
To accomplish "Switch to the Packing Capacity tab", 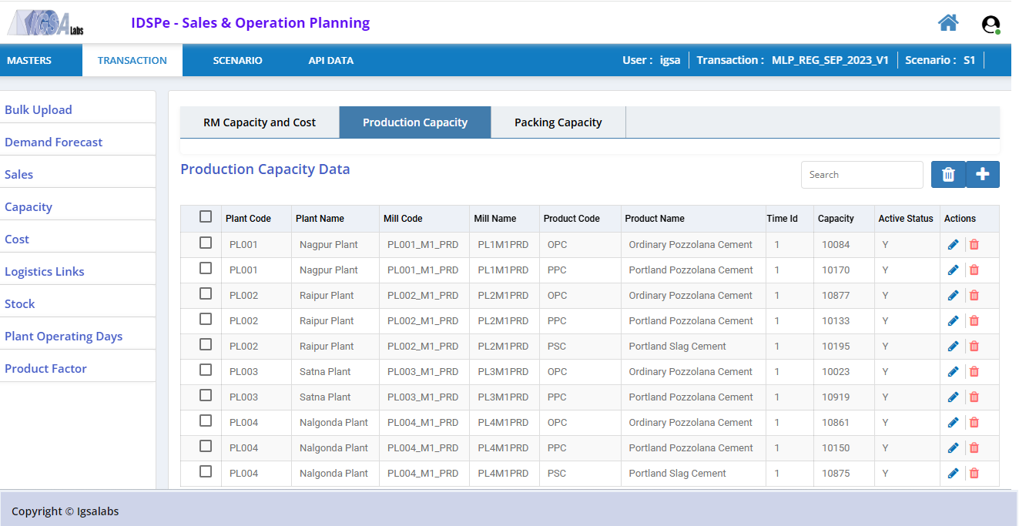I will point(558,122).
